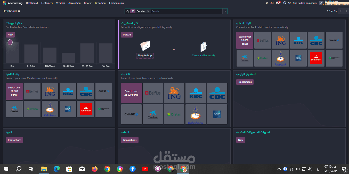Open the Reporting menu
The height and width of the screenshot is (174, 349).
pyautogui.click(x=100, y=3)
